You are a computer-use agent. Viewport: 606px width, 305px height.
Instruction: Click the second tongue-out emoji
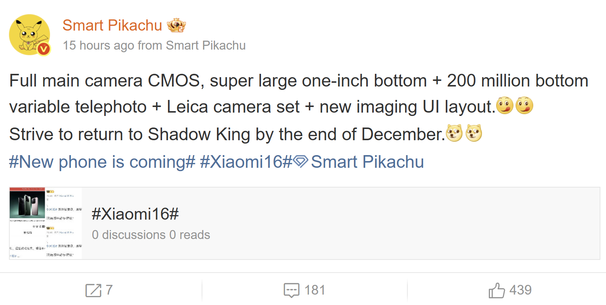click(524, 106)
